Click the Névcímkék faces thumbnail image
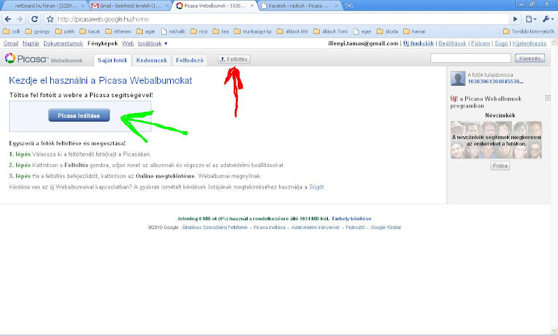 [x=496, y=140]
